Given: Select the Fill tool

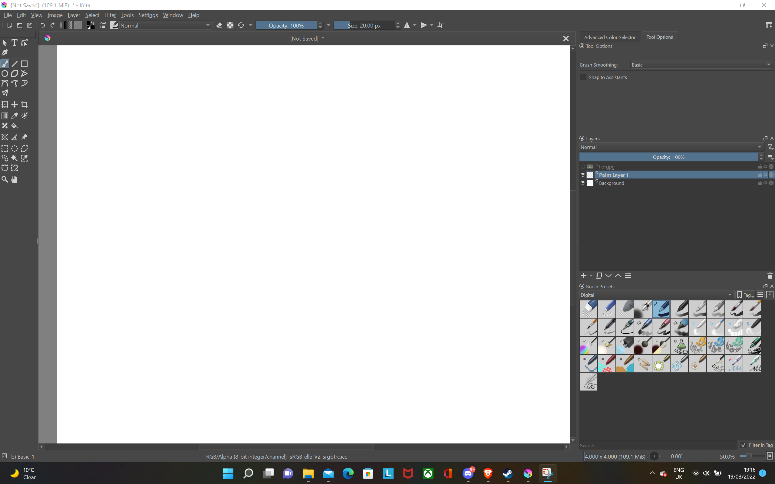Looking at the screenshot, I should point(15,126).
